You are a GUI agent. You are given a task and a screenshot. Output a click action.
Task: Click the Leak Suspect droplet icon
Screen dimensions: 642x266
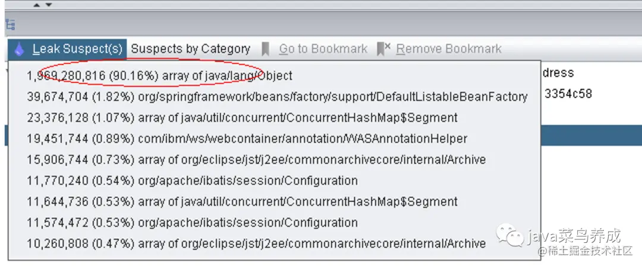pos(19,49)
